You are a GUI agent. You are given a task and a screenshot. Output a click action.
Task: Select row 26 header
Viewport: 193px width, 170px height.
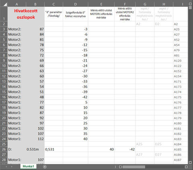pyautogui.click(x=4, y=150)
